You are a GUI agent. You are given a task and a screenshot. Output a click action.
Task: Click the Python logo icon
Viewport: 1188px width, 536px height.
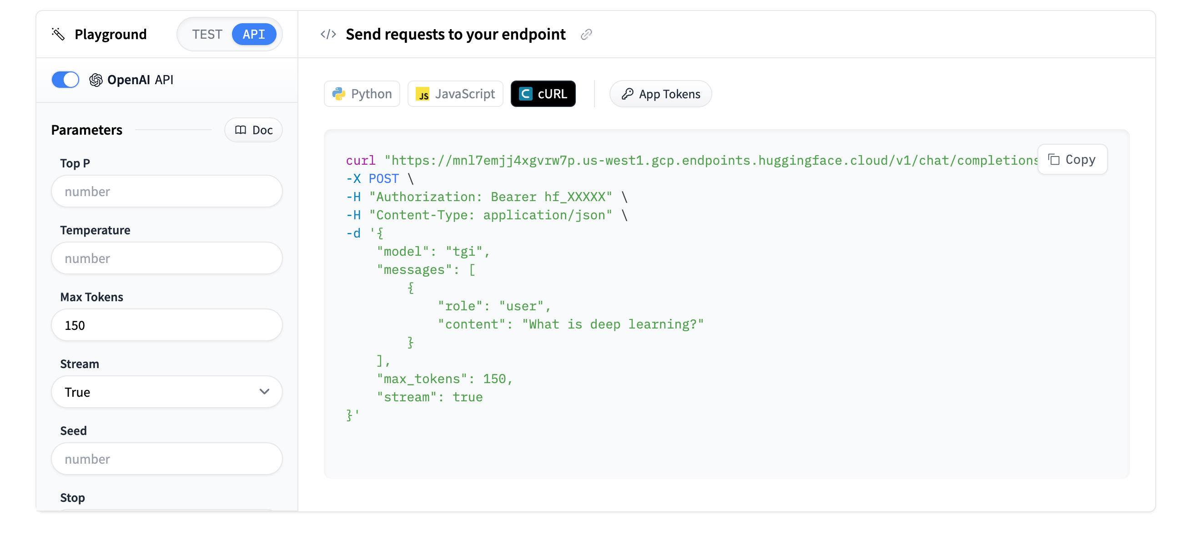pyautogui.click(x=339, y=94)
